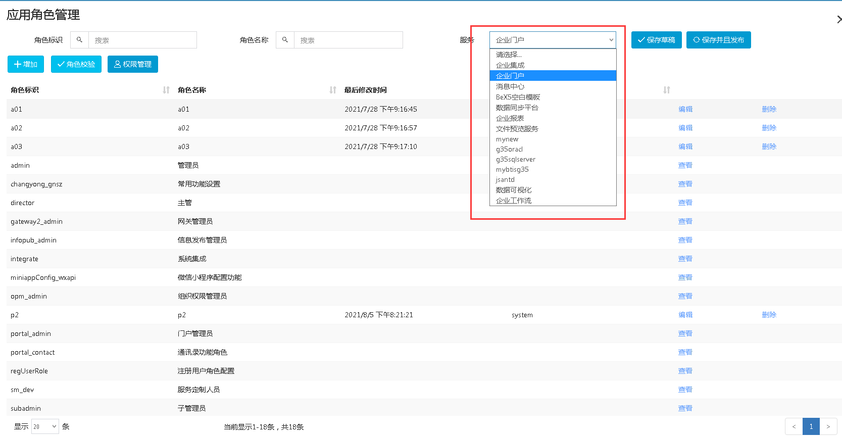This screenshot has width=842, height=438.
Task: Click 保存并且发布 refresh icon button
Action: (x=718, y=40)
